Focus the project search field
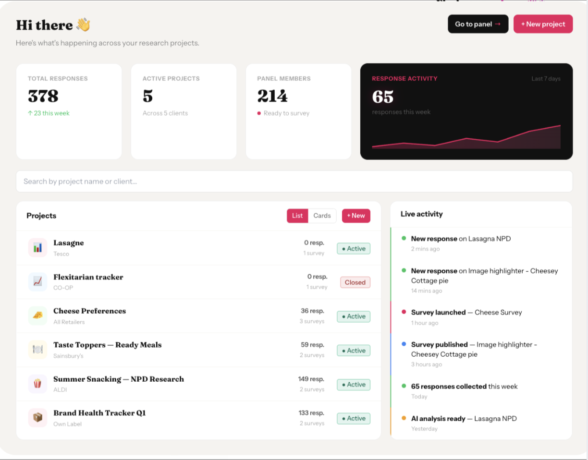588x460 pixels. (x=294, y=182)
